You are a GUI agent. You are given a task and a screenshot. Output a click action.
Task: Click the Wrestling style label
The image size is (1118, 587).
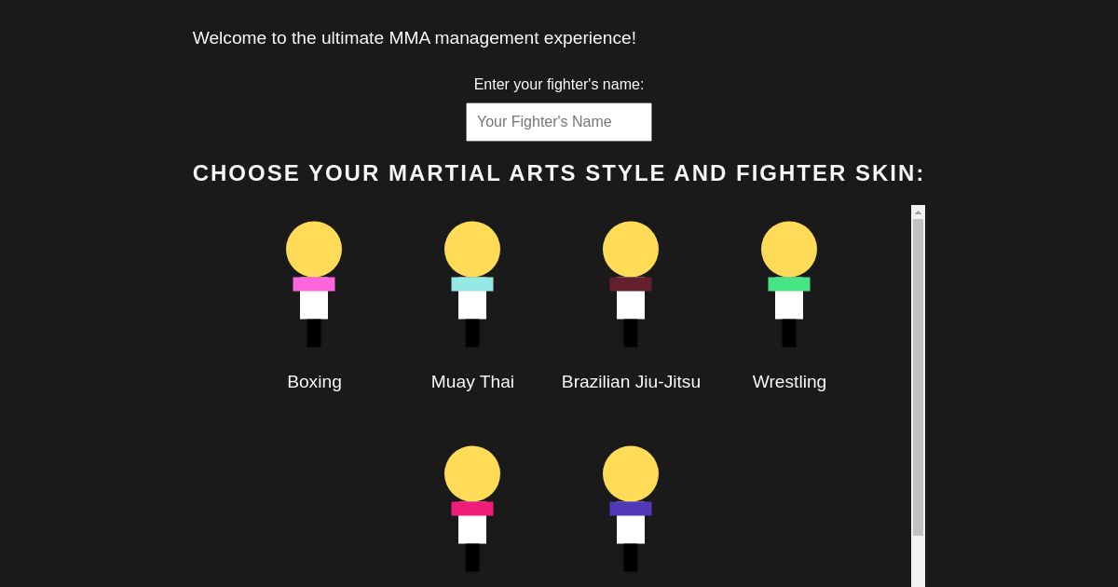(x=789, y=381)
